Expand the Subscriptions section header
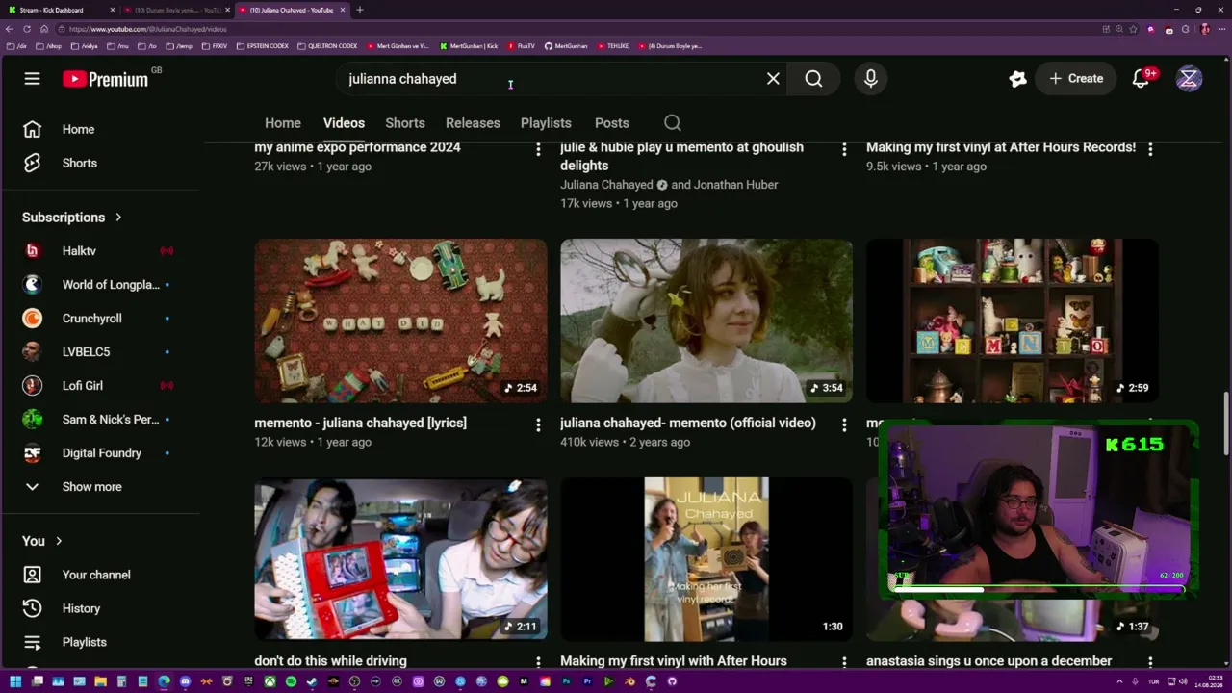The image size is (1232, 693). tap(72, 218)
